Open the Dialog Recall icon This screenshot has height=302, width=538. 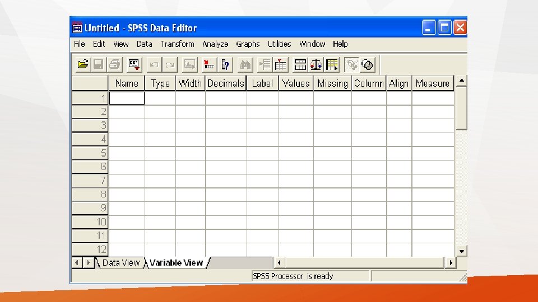coord(134,64)
